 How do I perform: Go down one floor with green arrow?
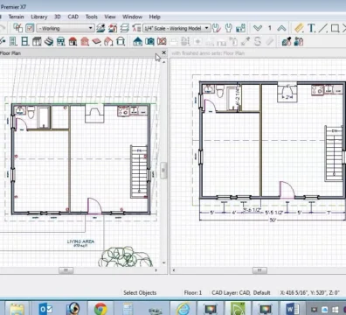(x=258, y=28)
